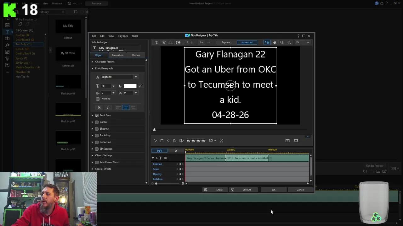Click the Save As button
Screen dimensions: 403x226
pos(247,190)
